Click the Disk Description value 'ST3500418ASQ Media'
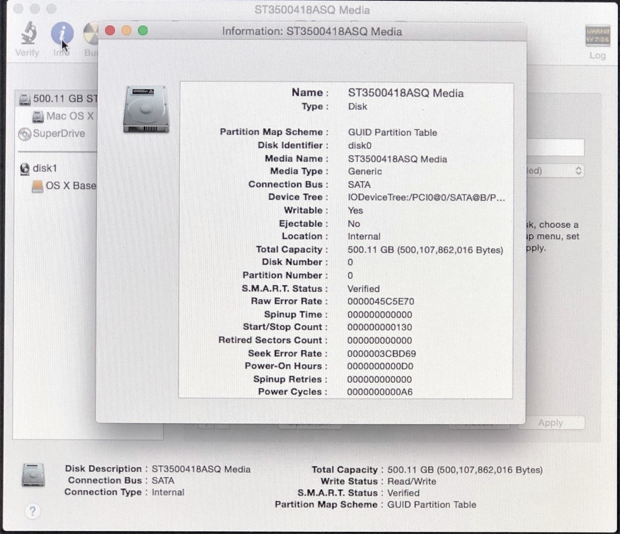 coord(201,469)
